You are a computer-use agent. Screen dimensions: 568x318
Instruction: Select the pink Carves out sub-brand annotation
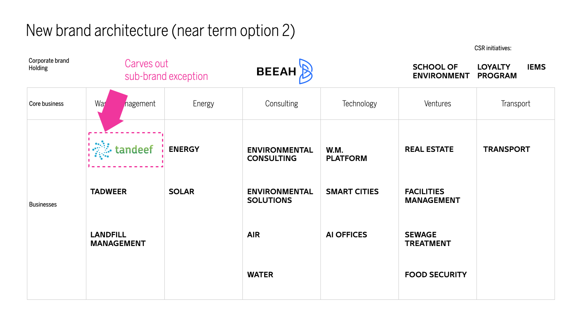point(166,70)
